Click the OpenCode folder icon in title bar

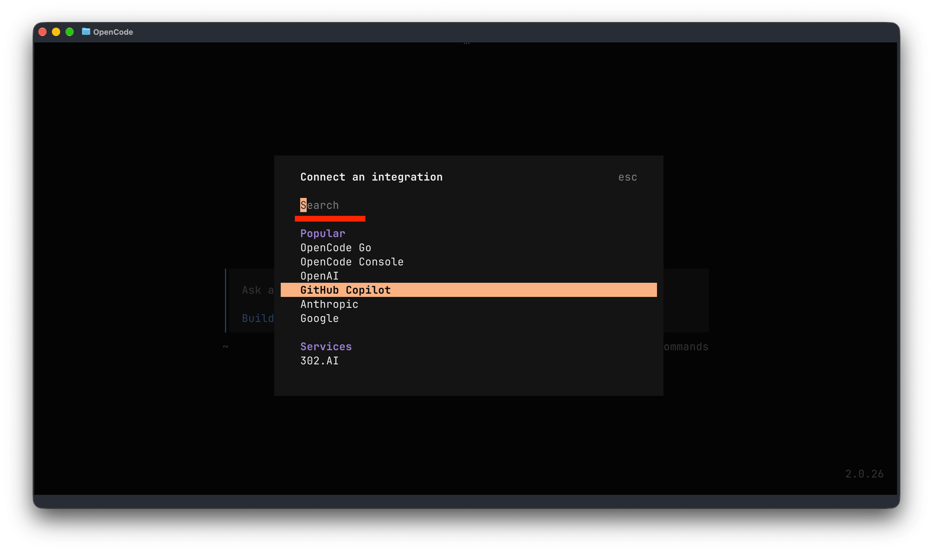pyautogui.click(x=86, y=32)
